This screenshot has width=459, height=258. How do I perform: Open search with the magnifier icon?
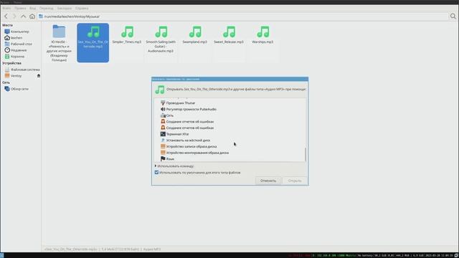coord(453,16)
